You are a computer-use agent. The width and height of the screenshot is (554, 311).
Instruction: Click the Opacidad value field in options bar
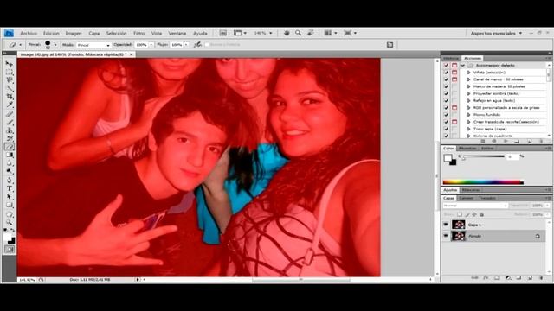point(142,45)
